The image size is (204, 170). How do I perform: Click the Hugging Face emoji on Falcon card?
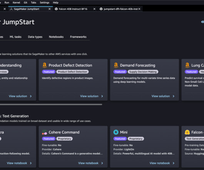point(187,132)
